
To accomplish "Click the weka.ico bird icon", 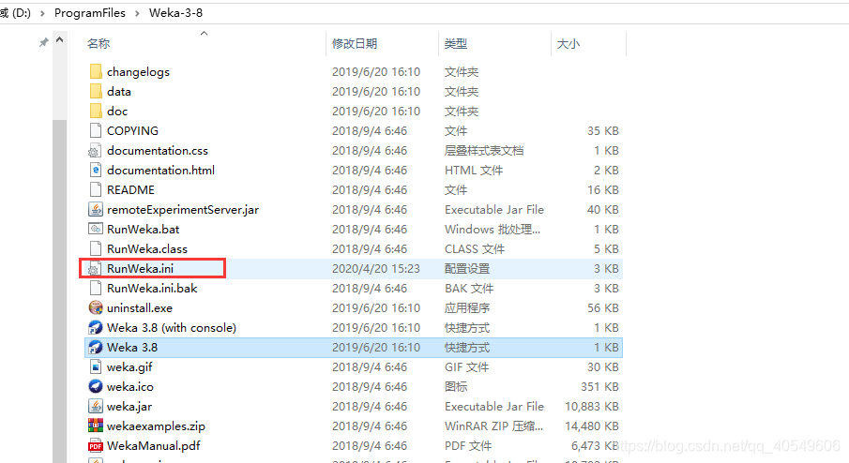I will 96,386.
